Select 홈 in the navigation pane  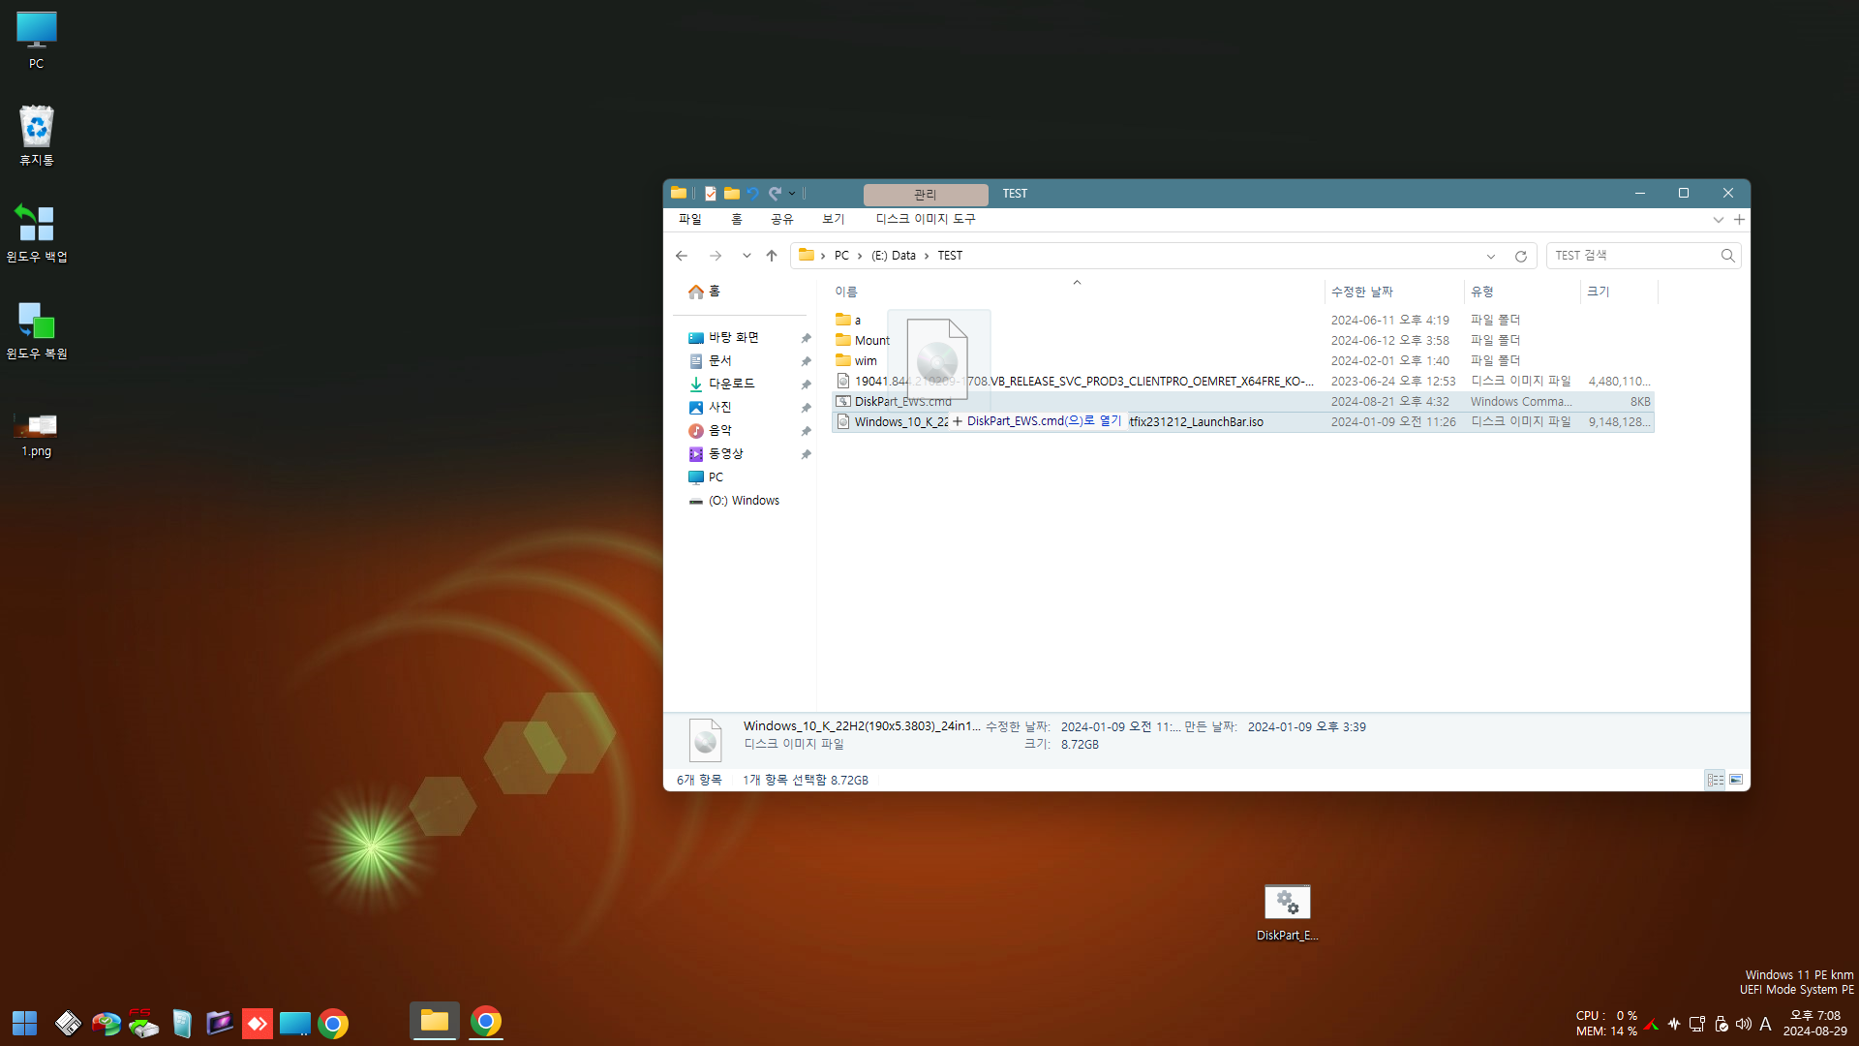pyautogui.click(x=704, y=292)
